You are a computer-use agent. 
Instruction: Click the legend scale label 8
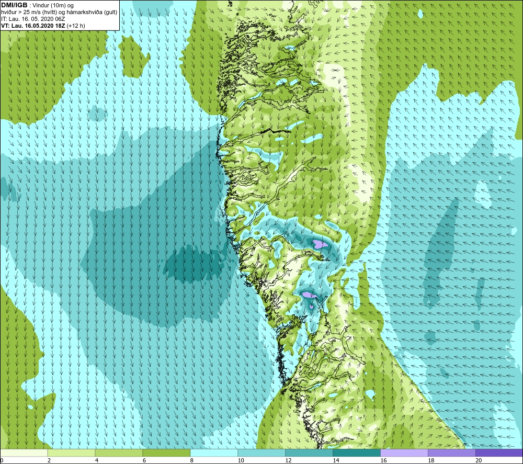pos(192,460)
